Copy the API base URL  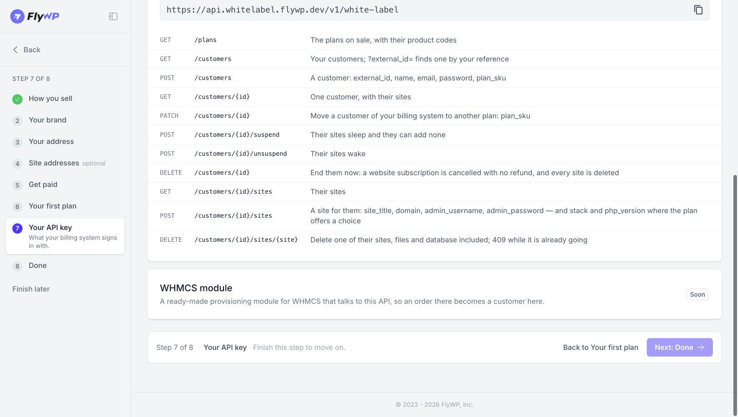click(698, 10)
